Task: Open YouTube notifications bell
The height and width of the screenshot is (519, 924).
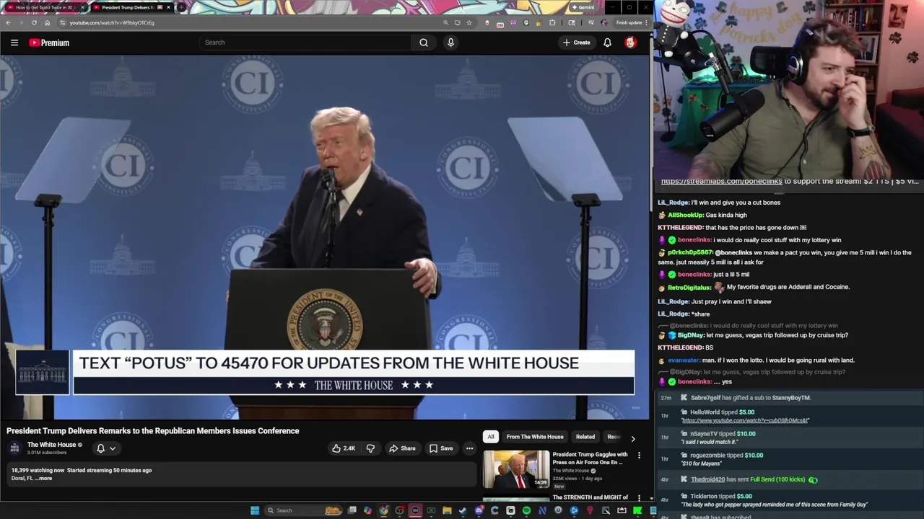Action: (607, 43)
